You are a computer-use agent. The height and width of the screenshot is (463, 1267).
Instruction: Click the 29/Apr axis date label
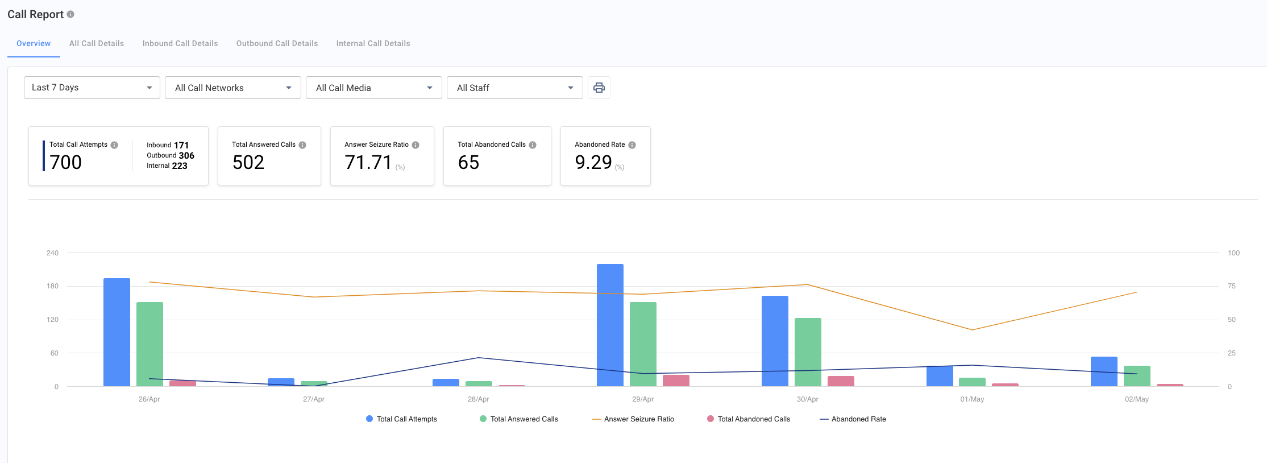(643, 399)
